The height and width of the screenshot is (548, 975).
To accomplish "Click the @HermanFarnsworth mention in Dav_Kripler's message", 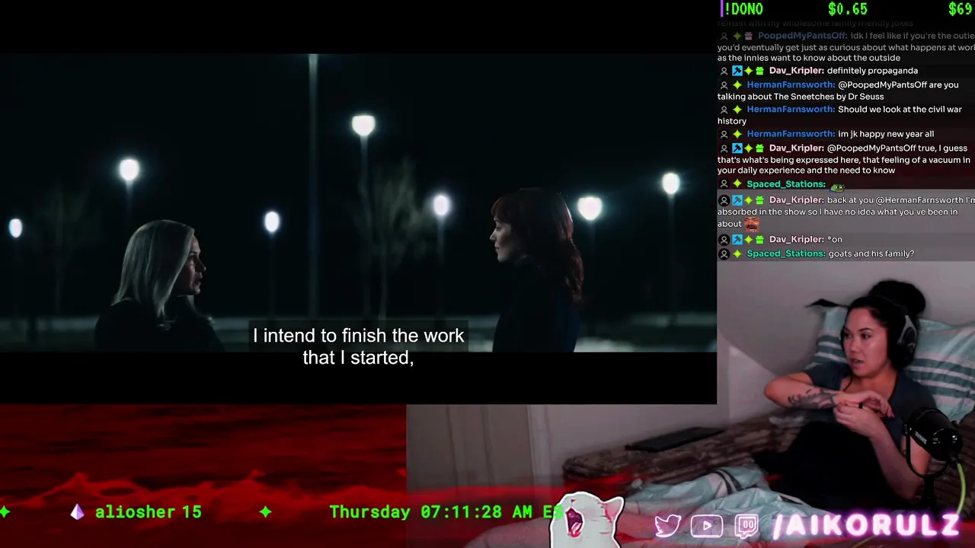I will click(x=919, y=200).
